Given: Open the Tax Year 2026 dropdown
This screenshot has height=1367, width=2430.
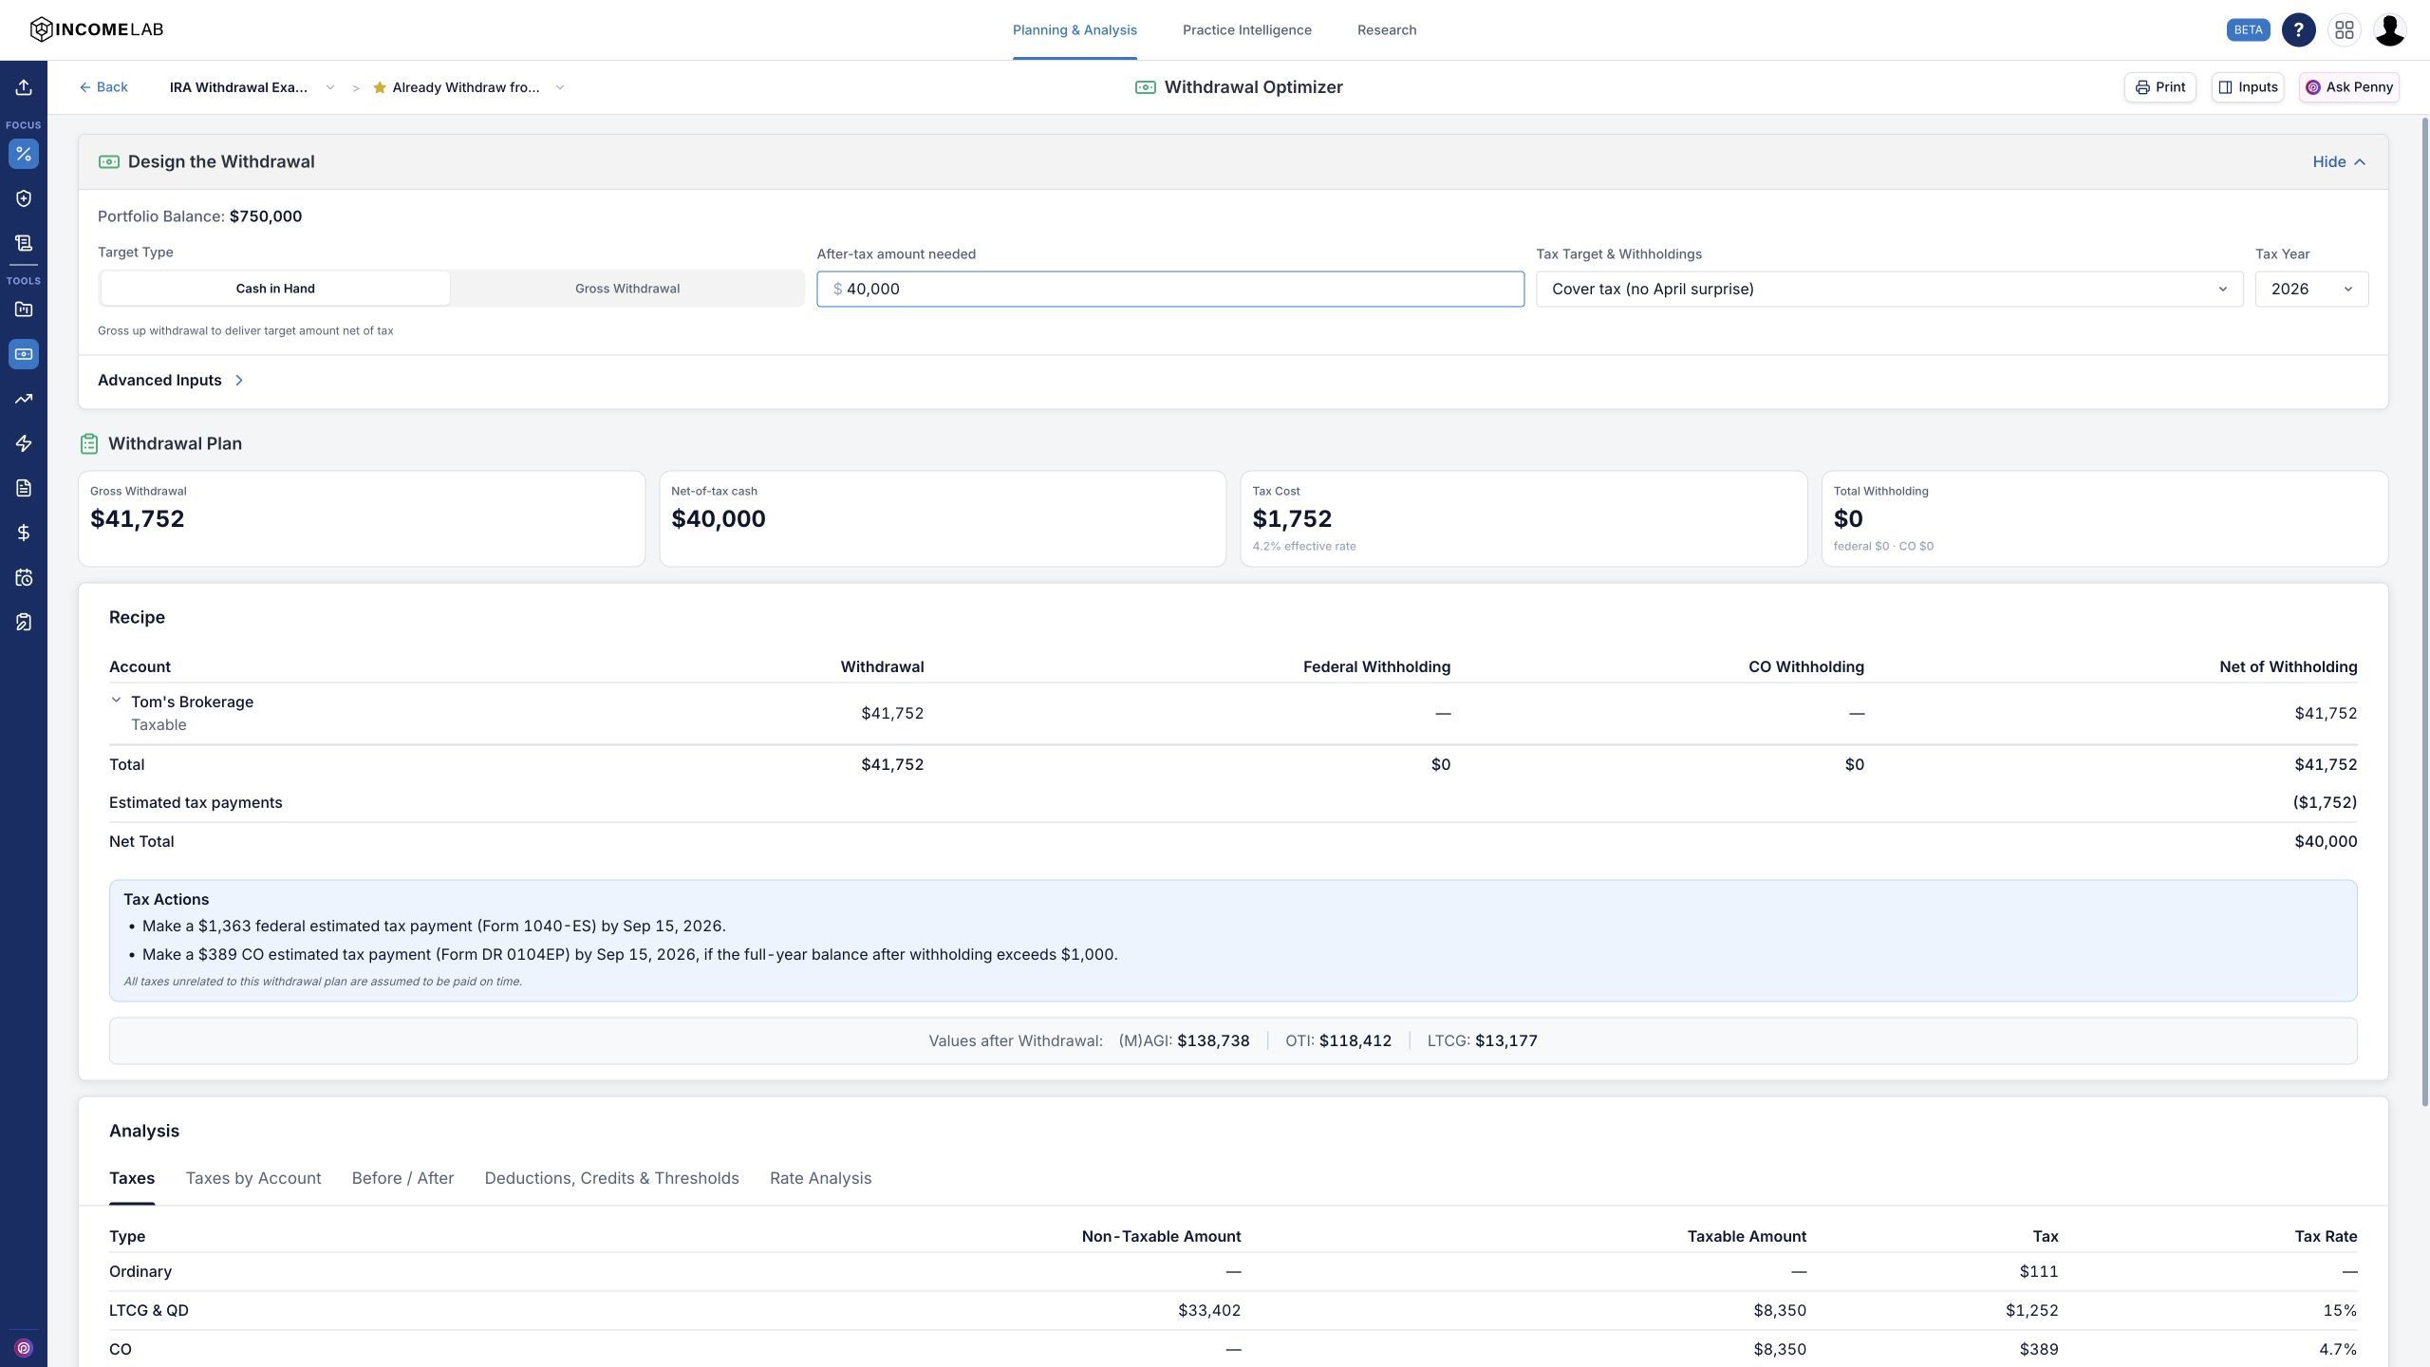Looking at the screenshot, I should 2311,289.
